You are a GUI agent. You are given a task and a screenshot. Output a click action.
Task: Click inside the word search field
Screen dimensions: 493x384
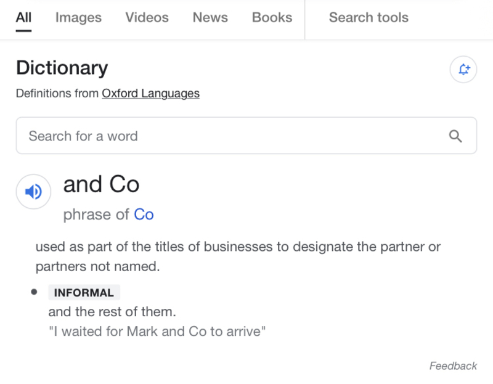click(x=185, y=136)
